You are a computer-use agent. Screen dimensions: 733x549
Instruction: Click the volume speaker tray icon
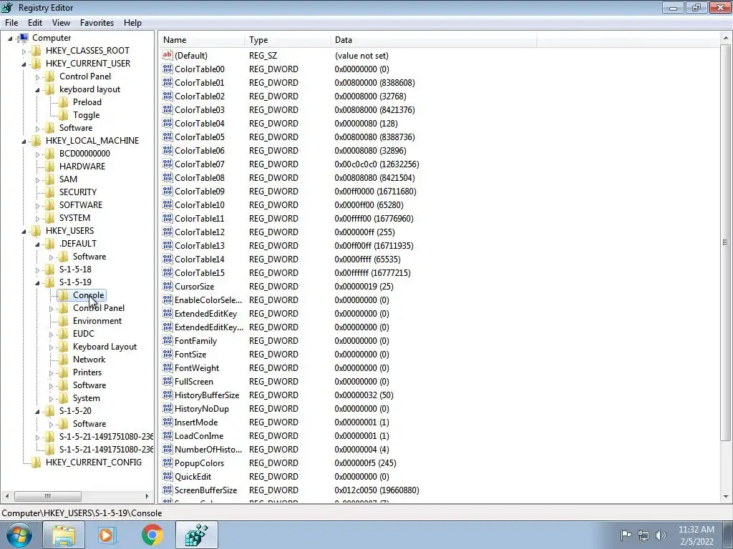pos(660,535)
